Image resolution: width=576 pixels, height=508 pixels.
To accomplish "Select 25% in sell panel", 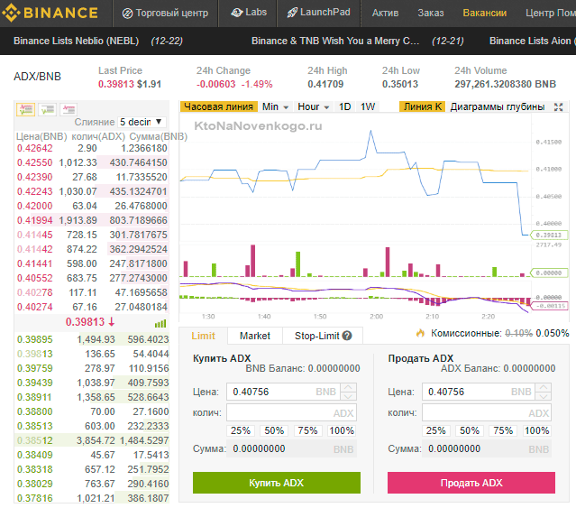I will [x=436, y=430].
